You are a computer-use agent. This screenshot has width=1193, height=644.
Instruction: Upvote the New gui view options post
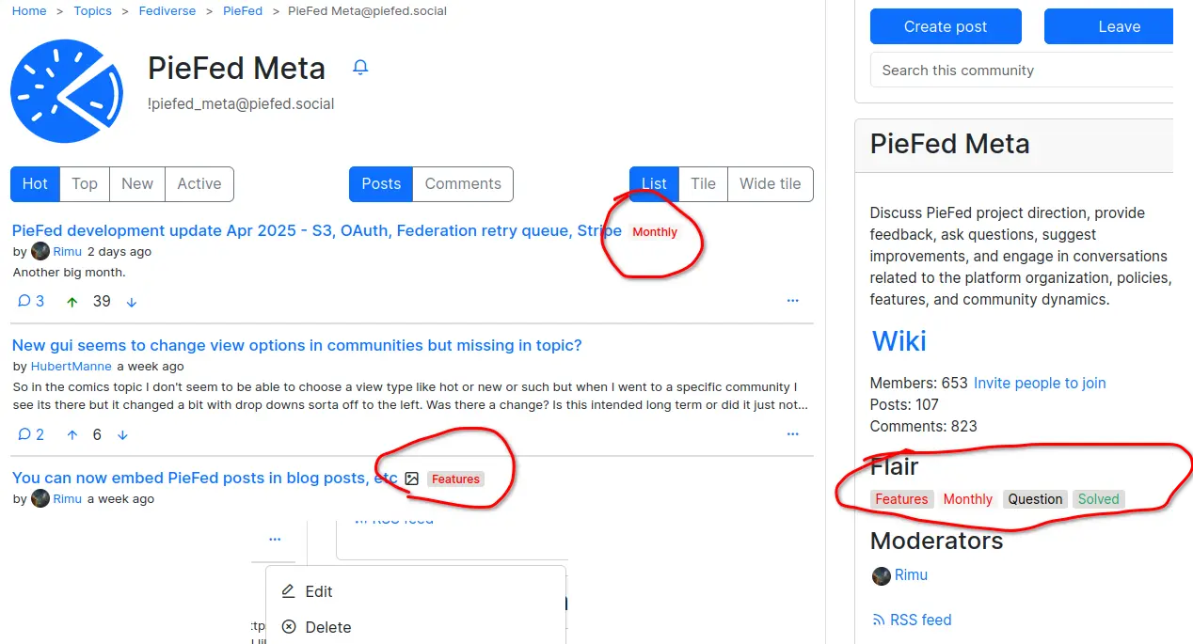click(72, 434)
